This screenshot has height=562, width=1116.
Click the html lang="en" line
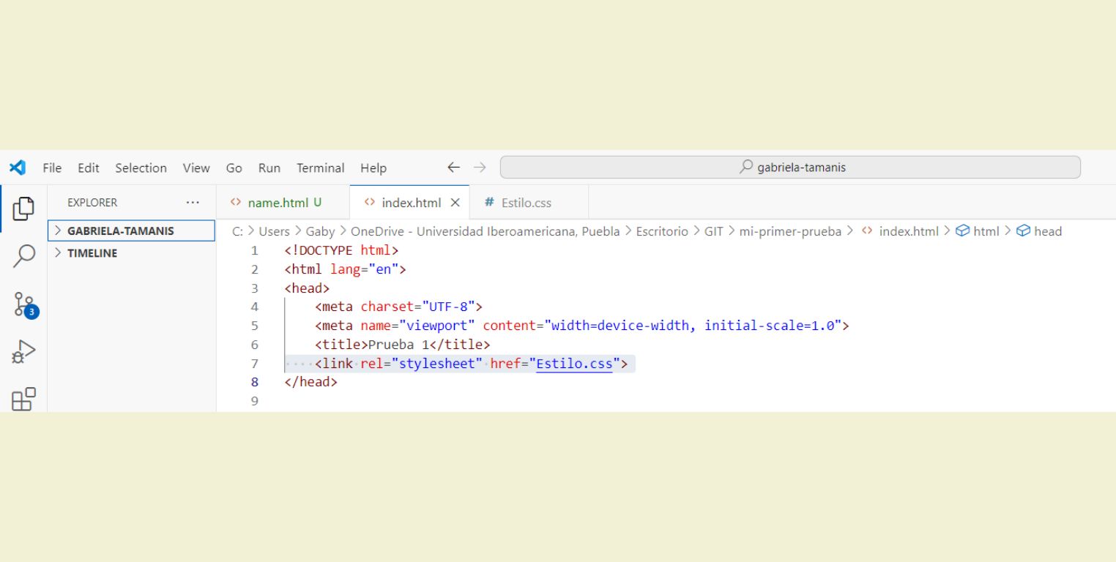coord(345,269)
